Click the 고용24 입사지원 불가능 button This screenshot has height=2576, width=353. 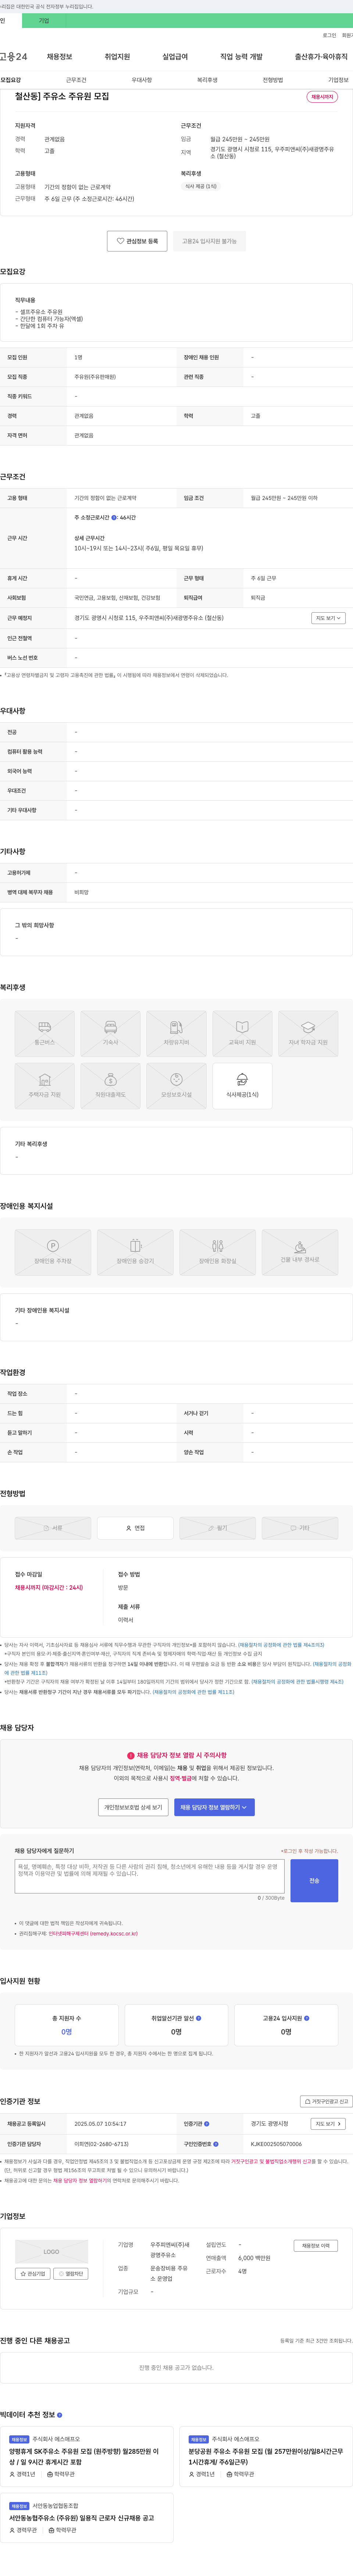[209, 241]
